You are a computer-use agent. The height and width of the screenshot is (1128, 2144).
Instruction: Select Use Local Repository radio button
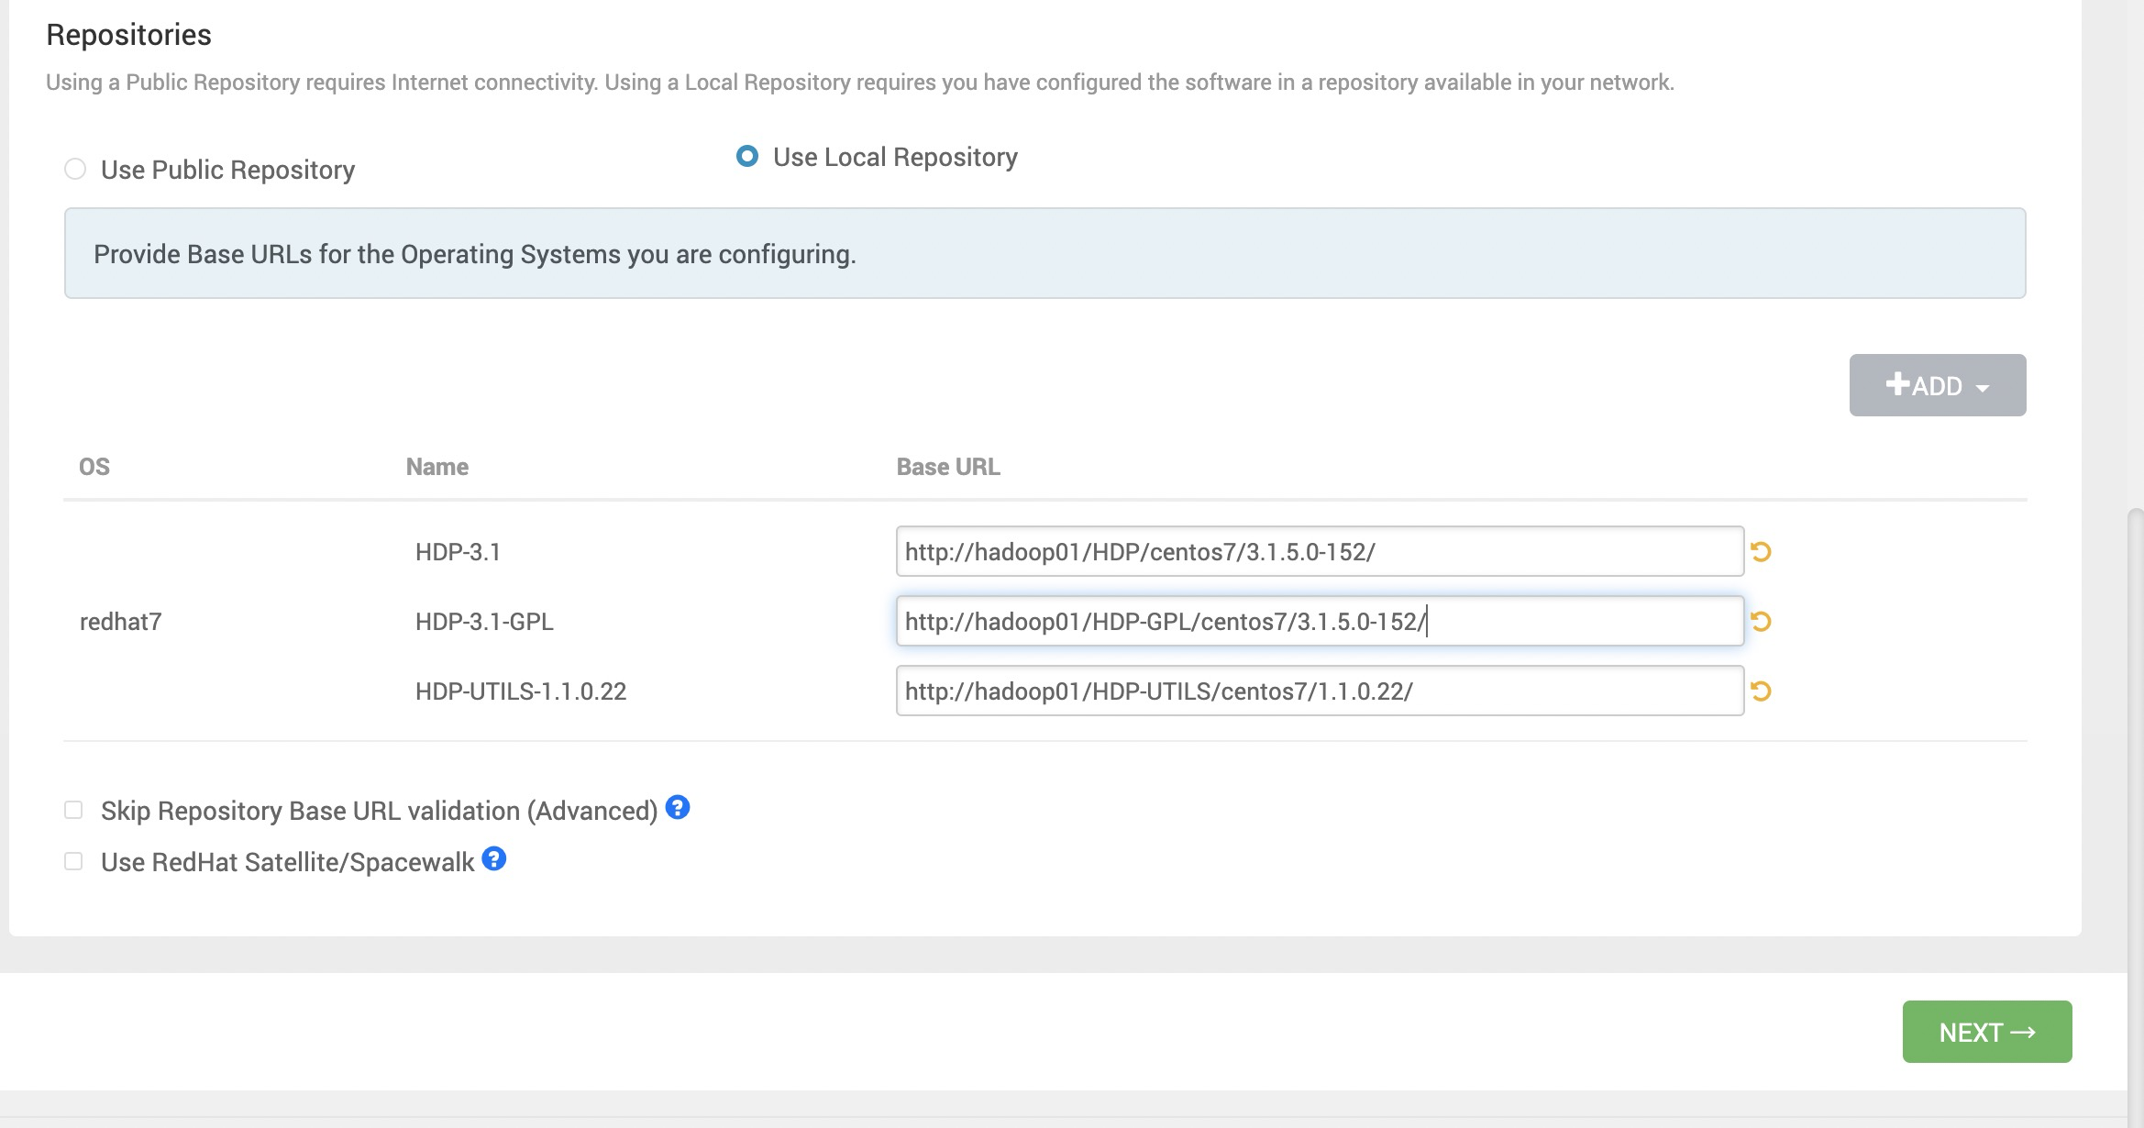(747, 157)
